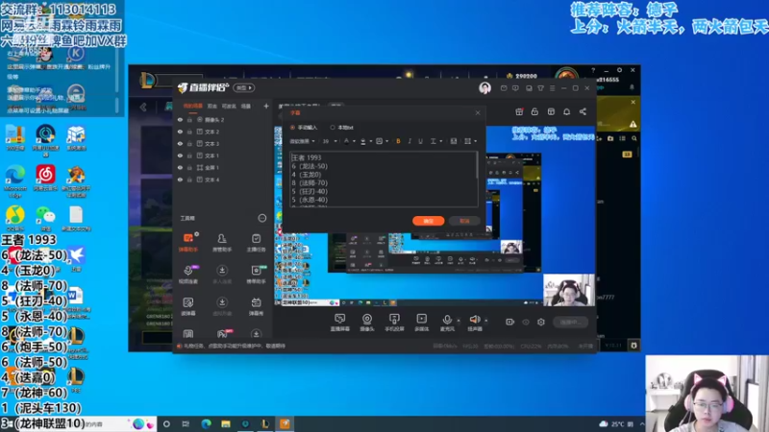Viewport: 769px width, 432px height.
Task: Open the 视频连麦 microphone tool
Action: click(x=187, y=275)
